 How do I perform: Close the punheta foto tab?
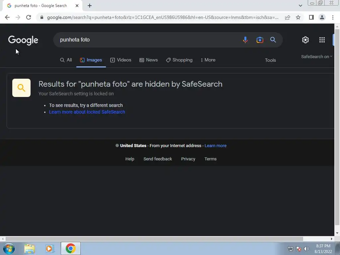[x=77, y=6]
